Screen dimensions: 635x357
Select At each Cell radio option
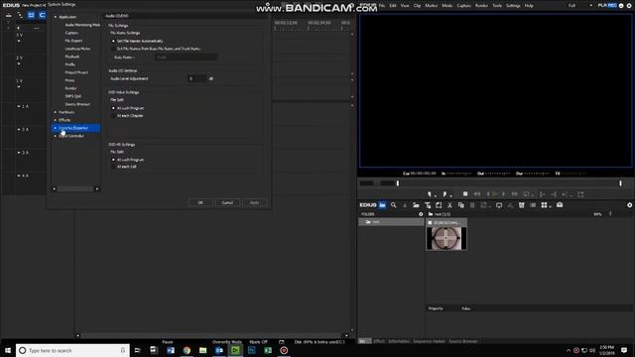114,167
